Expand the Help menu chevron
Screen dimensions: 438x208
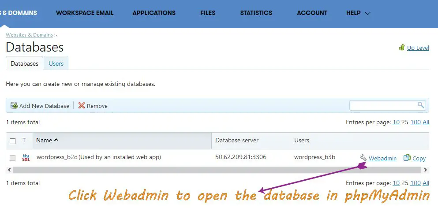pos(367,13)
